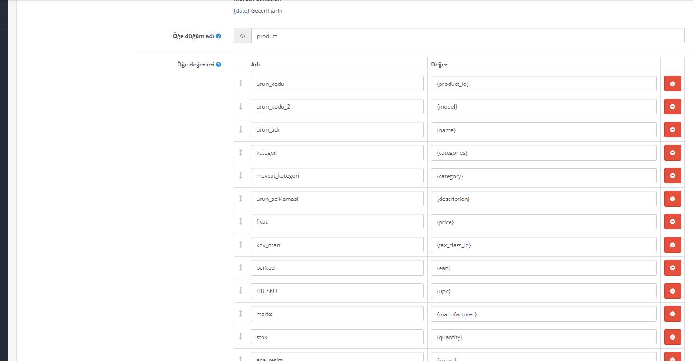Image resolution: width=693 pixels, height=361 pixels.
Task: Click the drag handle on the fiyat row
Action: pos(241,221)
